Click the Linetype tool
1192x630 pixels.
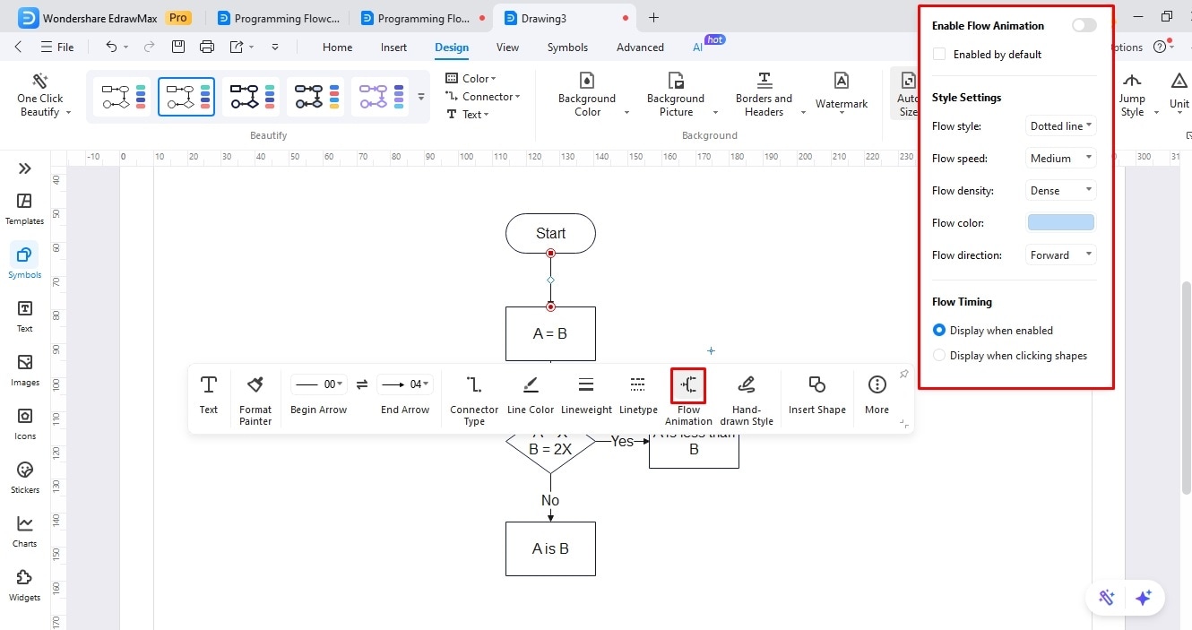pyautogui.click(x=638, y=394)
